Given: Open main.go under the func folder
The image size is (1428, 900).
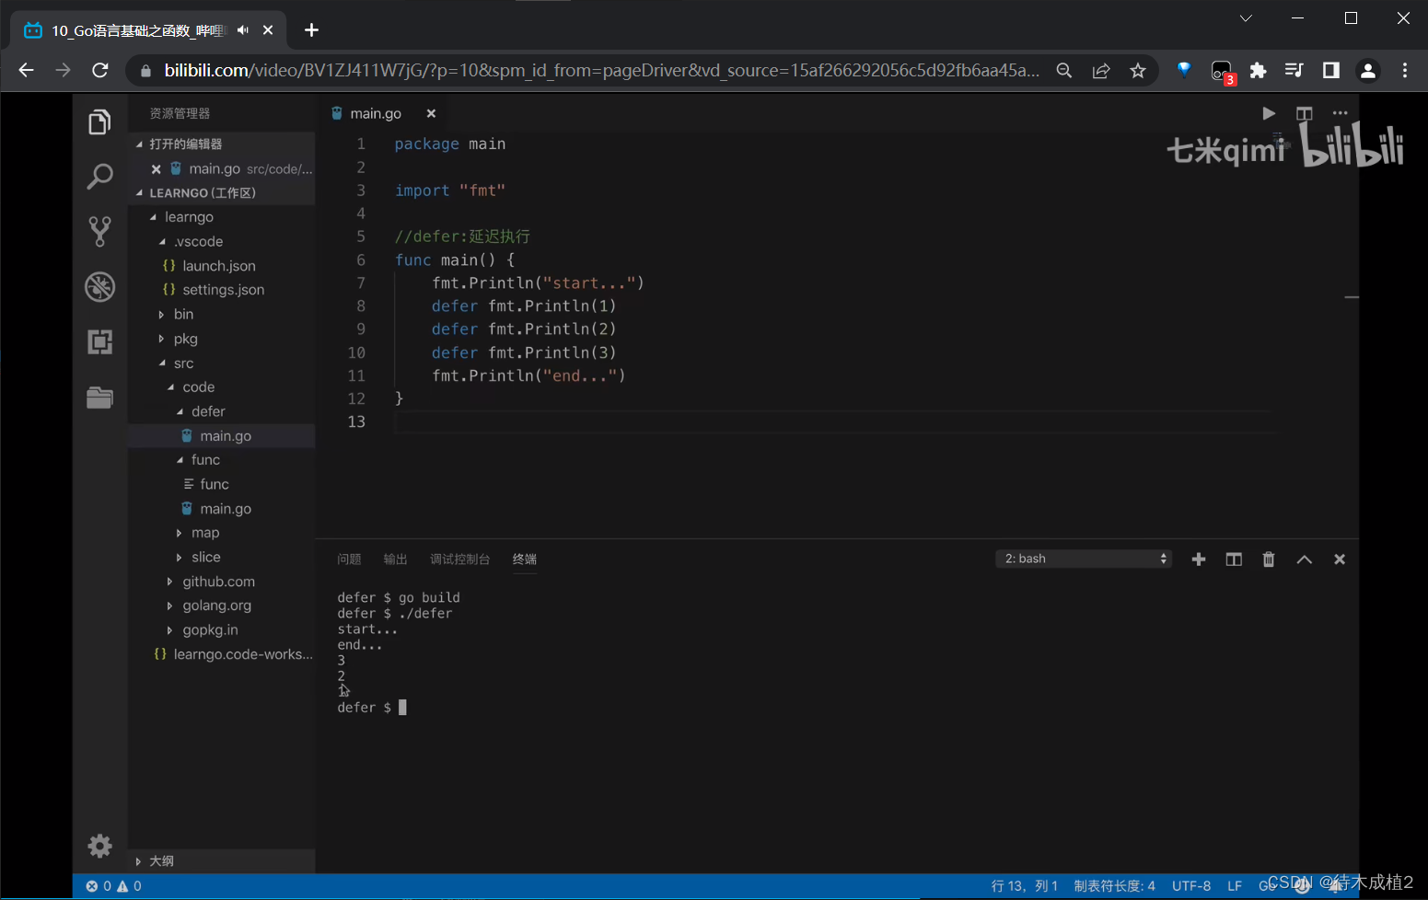Looking at the screenshot, I should pyautogui.click(x=221, y=509).
